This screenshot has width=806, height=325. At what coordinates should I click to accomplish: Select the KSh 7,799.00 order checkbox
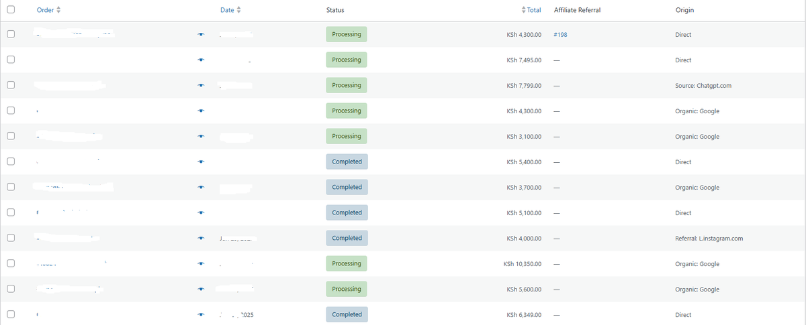(x=10, y=84)
